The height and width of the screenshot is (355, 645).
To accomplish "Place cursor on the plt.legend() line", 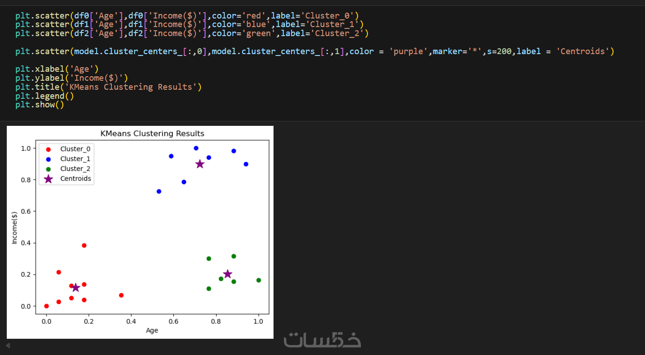I will pyautogui.click(x=44, y=96).
